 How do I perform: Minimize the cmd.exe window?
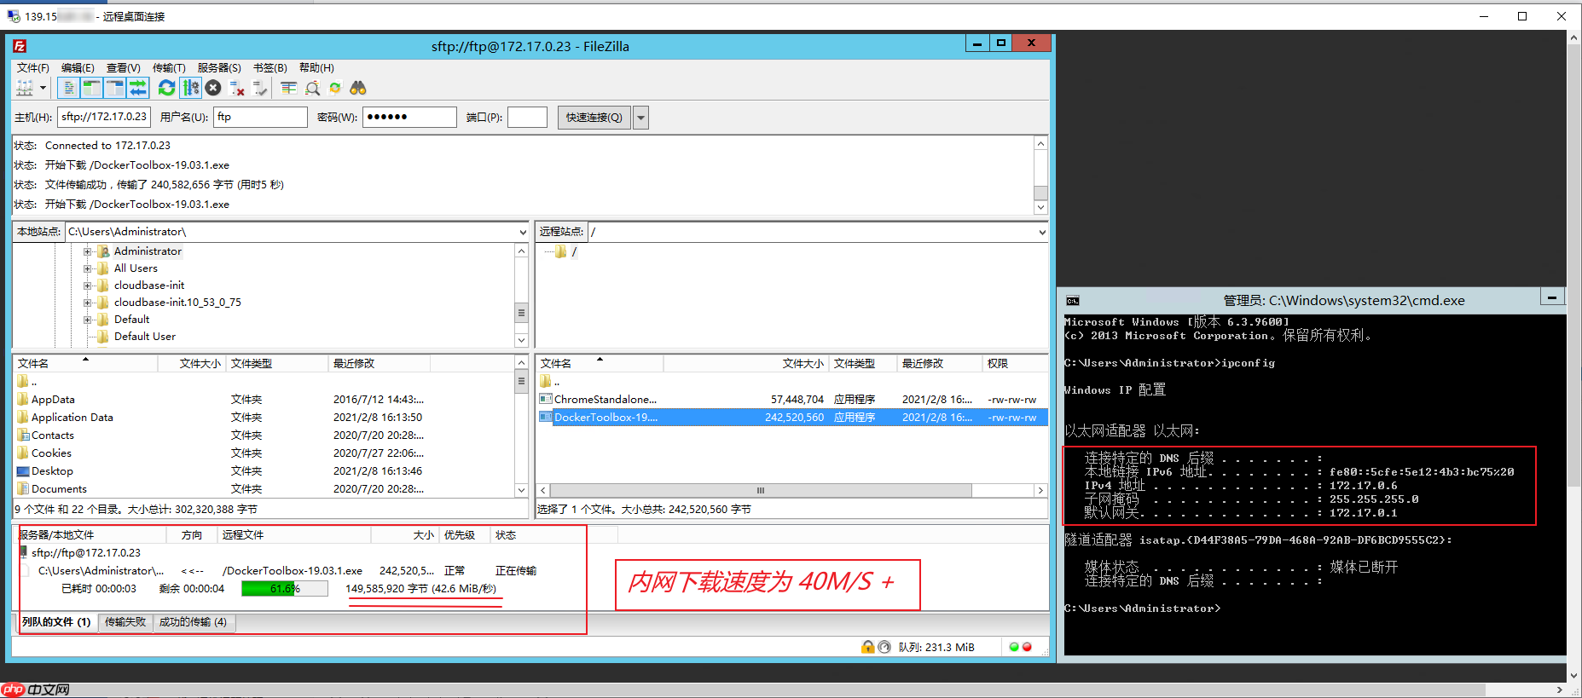pos(1552,297)
